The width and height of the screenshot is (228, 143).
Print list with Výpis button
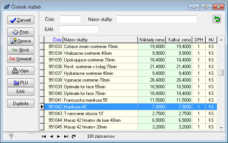pyautogui.click(x=21, y=71)
